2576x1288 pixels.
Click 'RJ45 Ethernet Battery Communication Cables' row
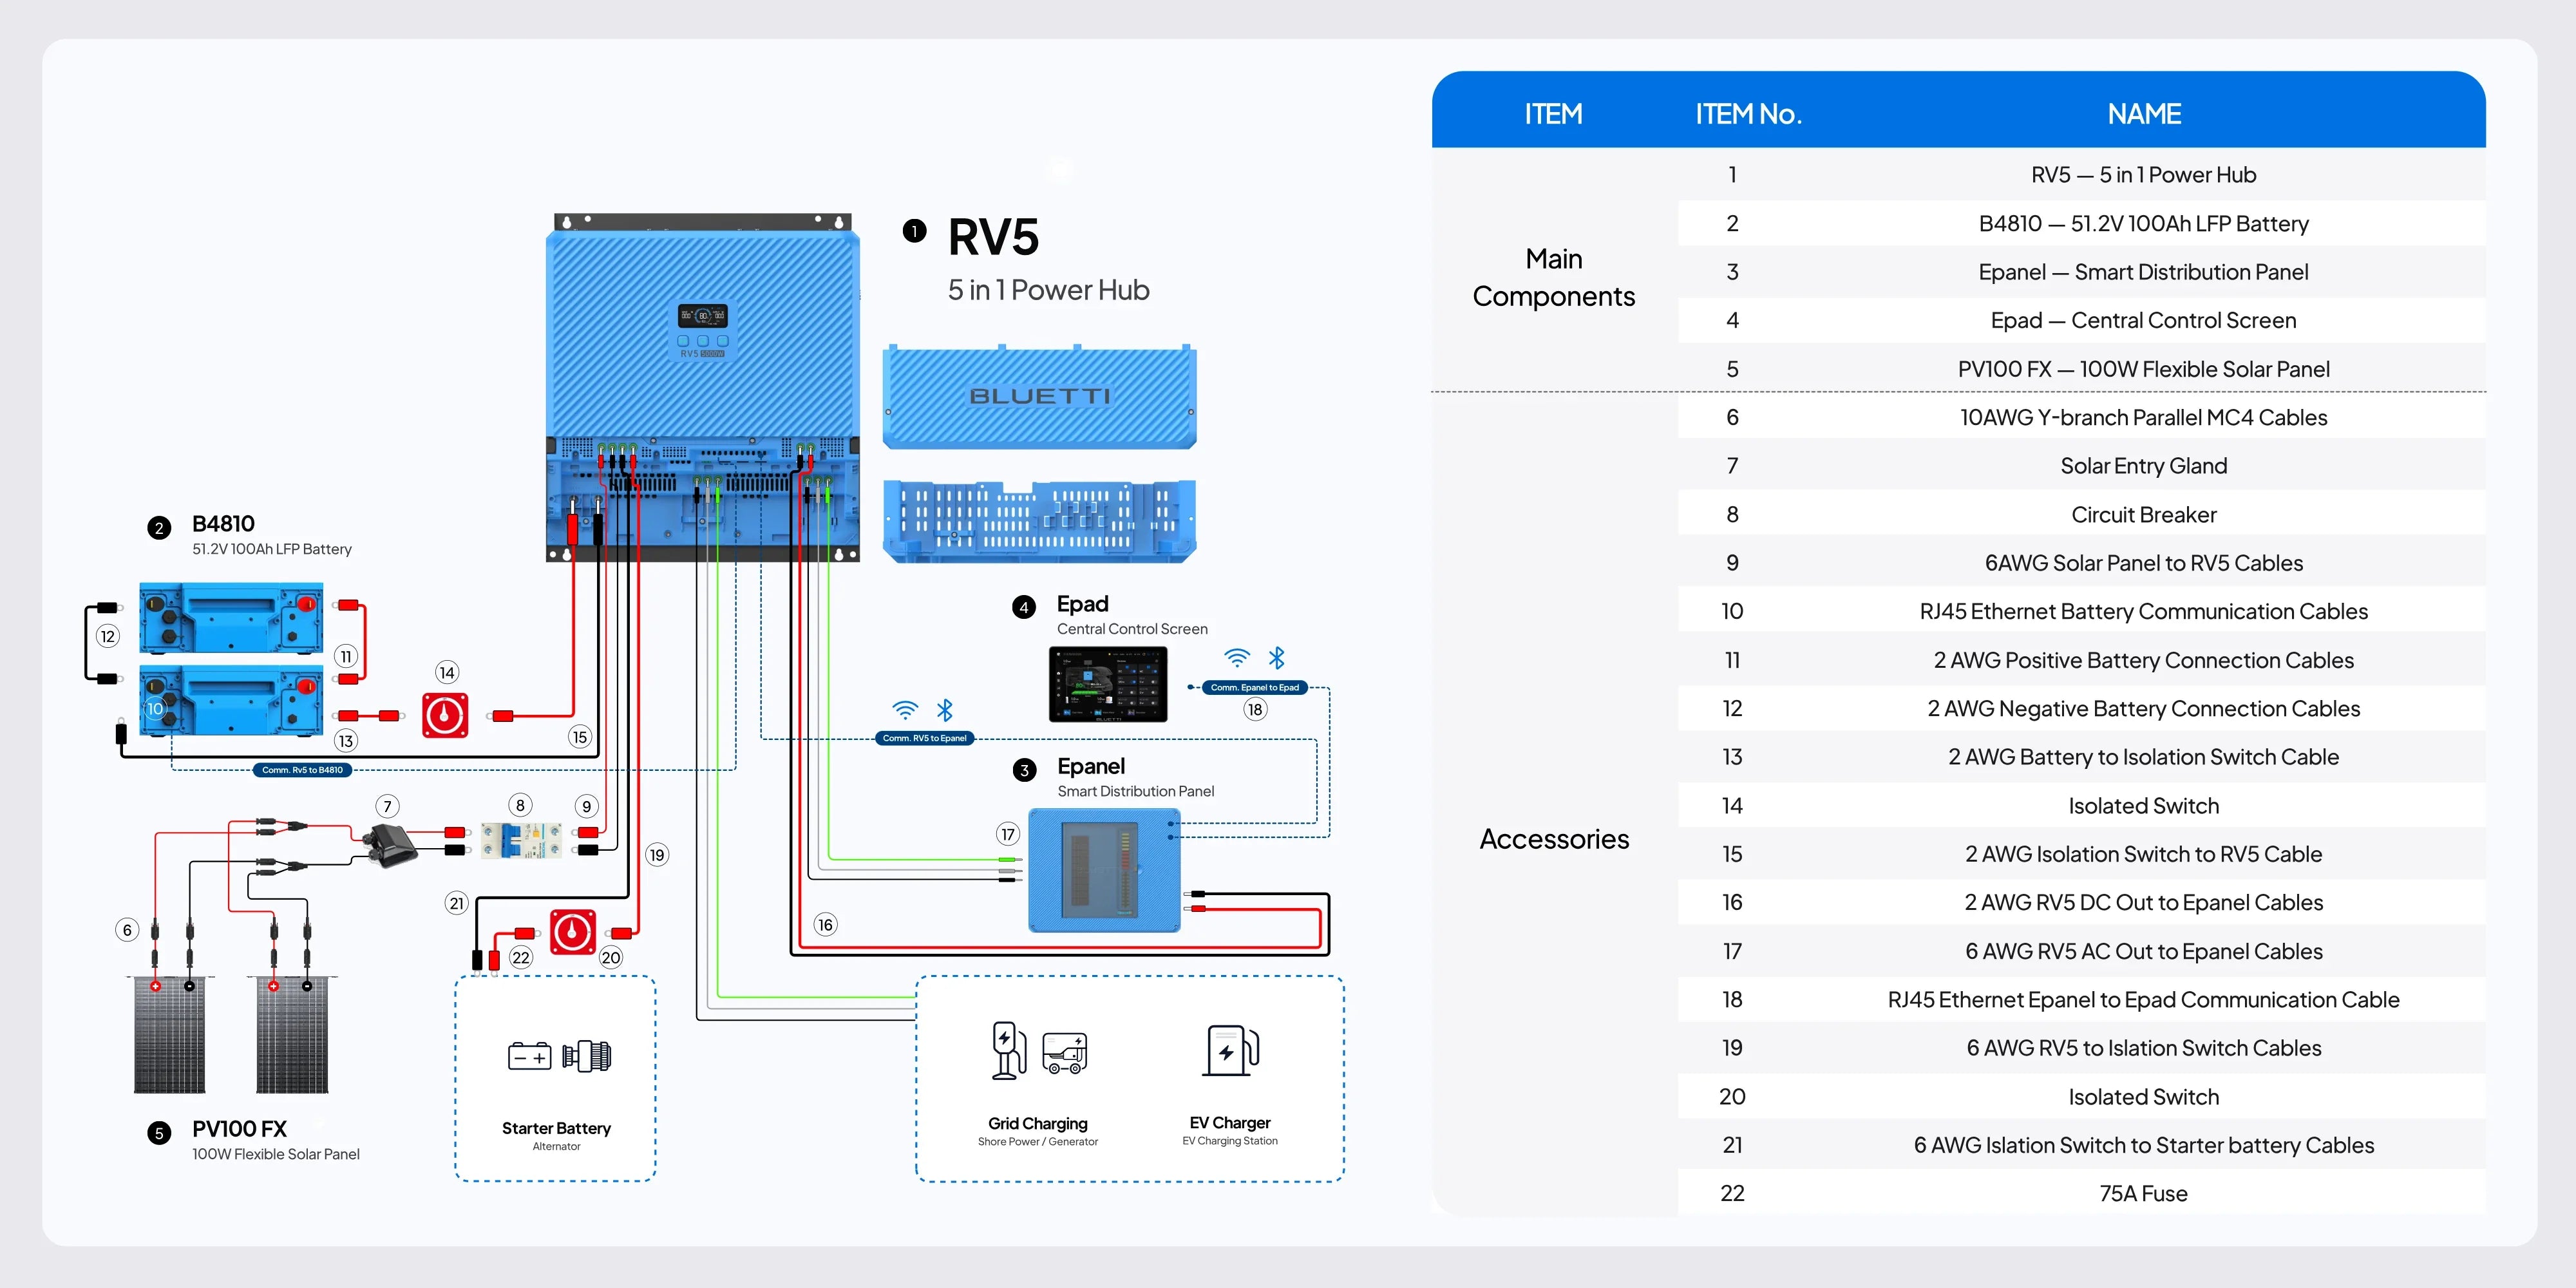click(x=2082, y=612)
